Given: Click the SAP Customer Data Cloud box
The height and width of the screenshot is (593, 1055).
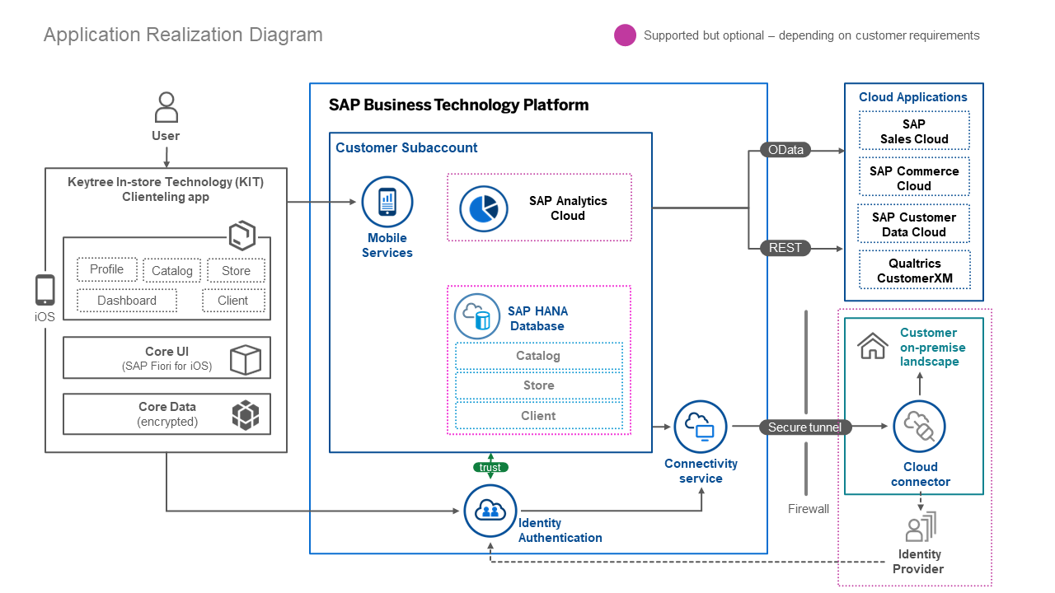Looking at the screenshot, I should click(914, 223).
